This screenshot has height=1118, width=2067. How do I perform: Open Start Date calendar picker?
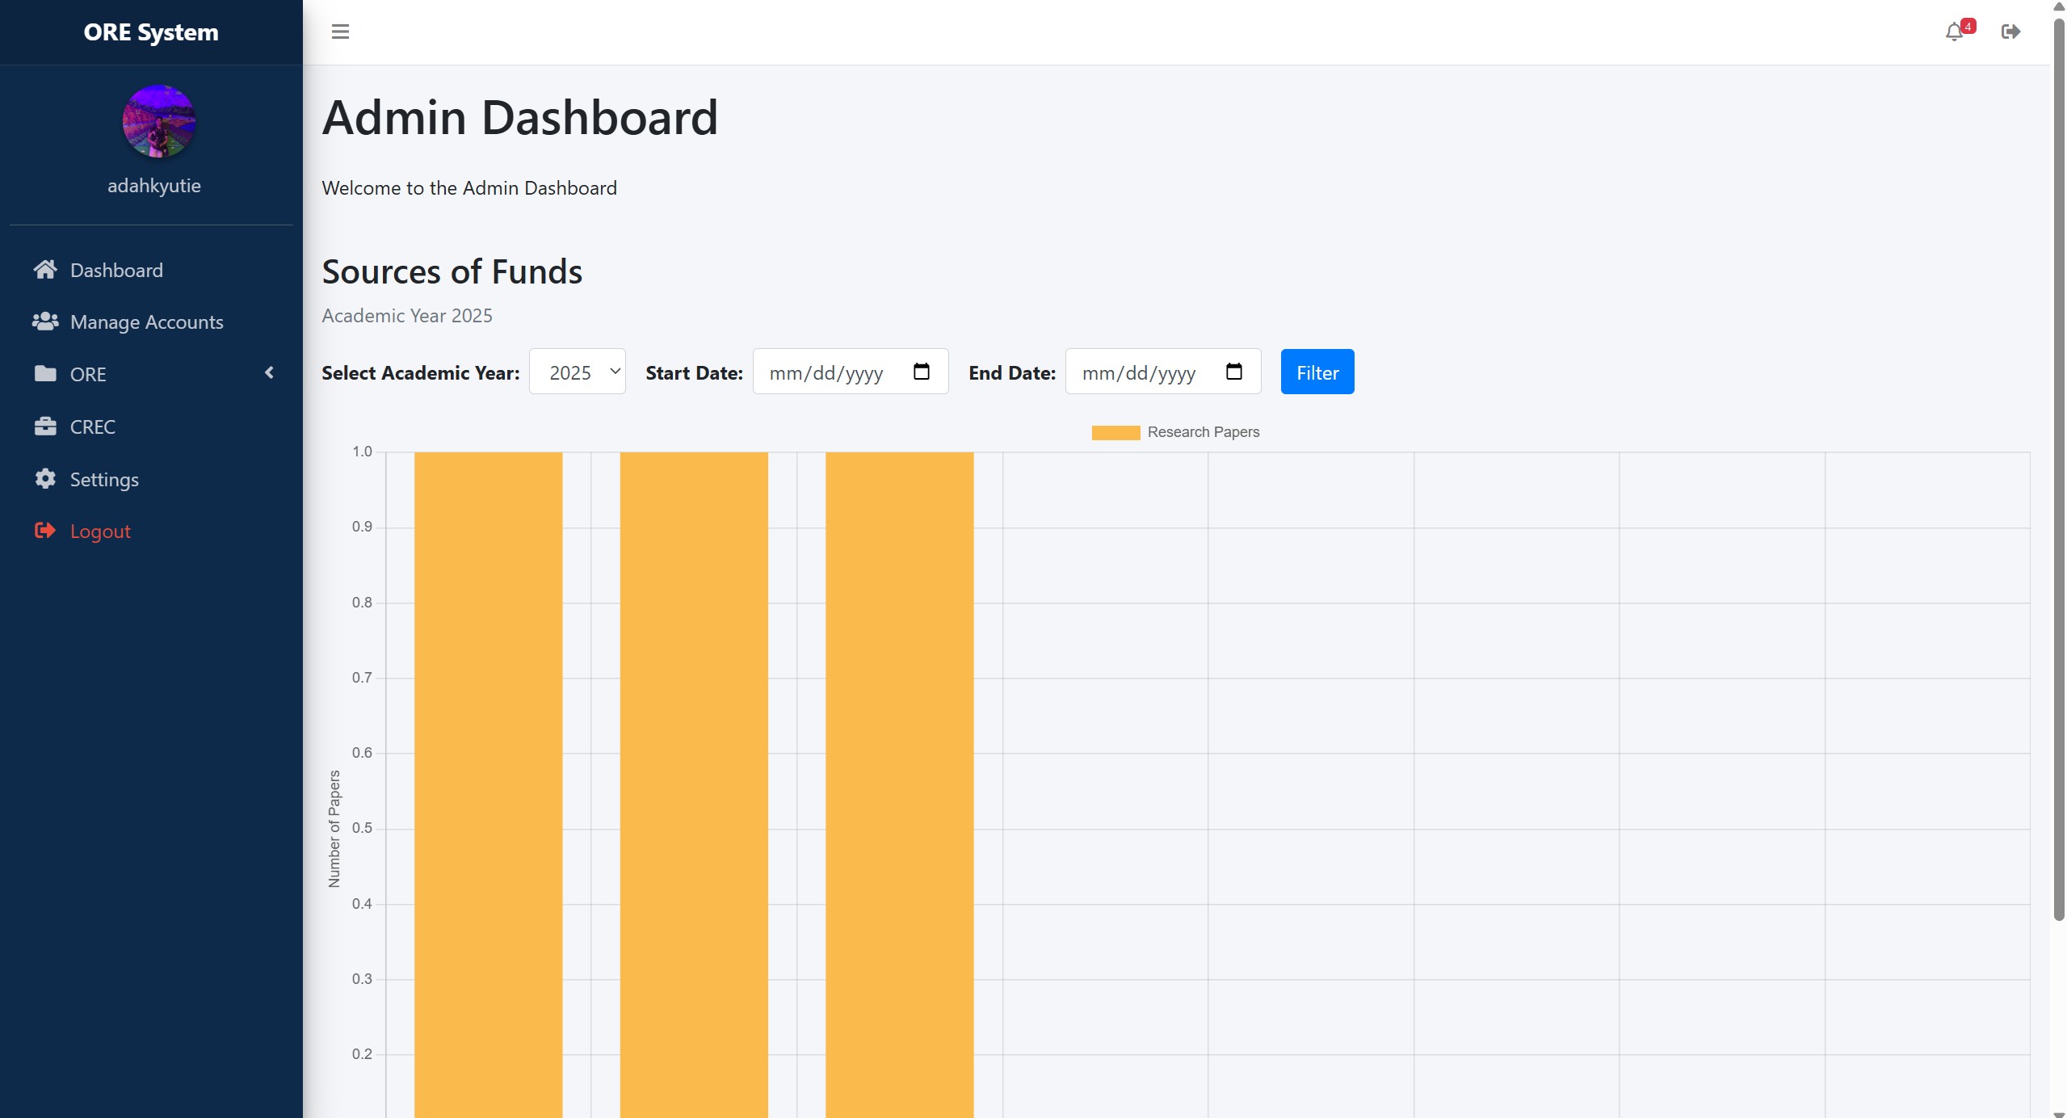(x=921, y=372)
